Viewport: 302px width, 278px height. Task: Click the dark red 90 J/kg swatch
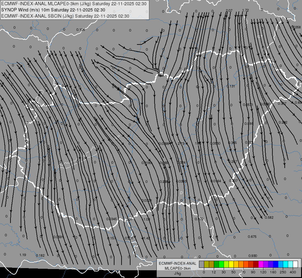coord(256,264)
